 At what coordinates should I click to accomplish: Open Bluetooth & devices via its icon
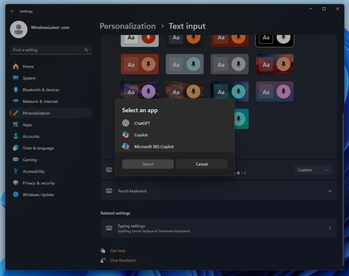click(x=16, y=90)
